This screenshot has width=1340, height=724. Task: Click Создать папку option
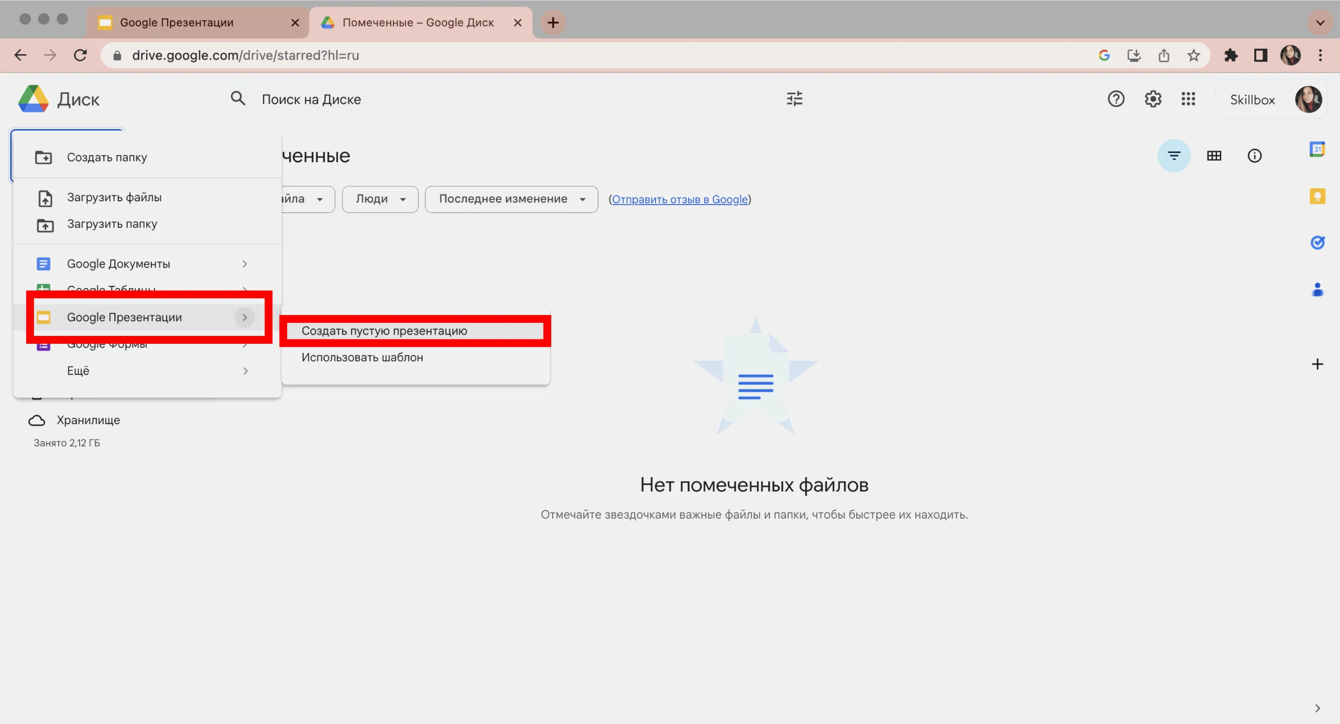tap(107, 157)
